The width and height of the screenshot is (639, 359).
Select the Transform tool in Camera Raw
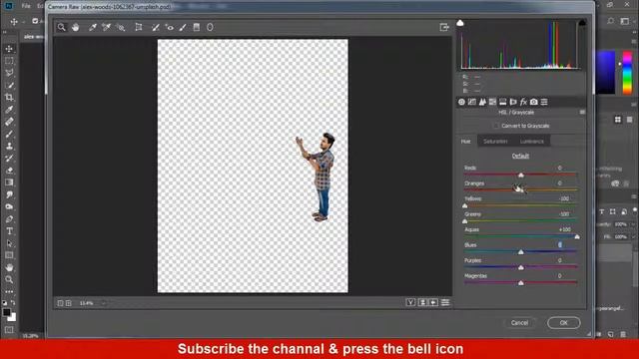139,27
